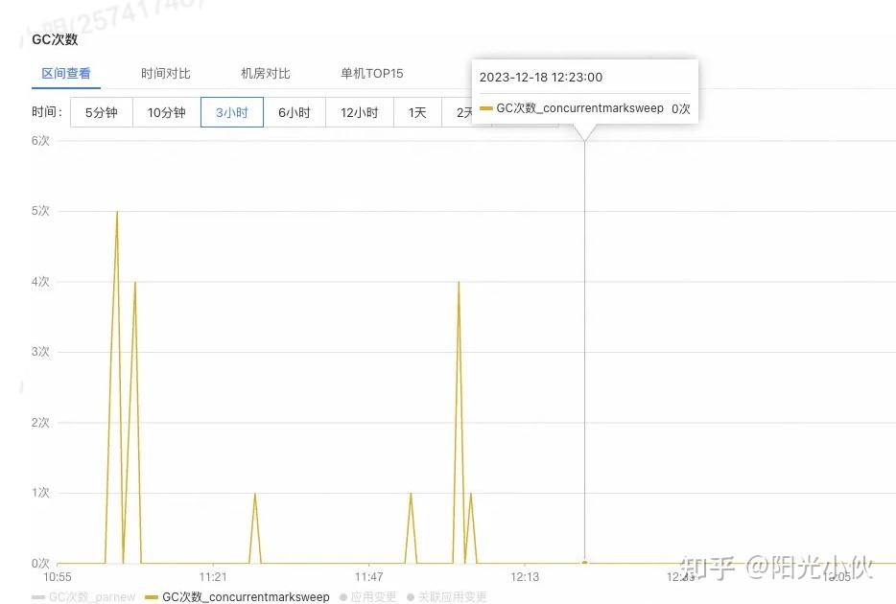Screen dimensions: 896x604
Task: Click the yellow legend swatch for concurrentmarksweep
Action: (153, 596)
